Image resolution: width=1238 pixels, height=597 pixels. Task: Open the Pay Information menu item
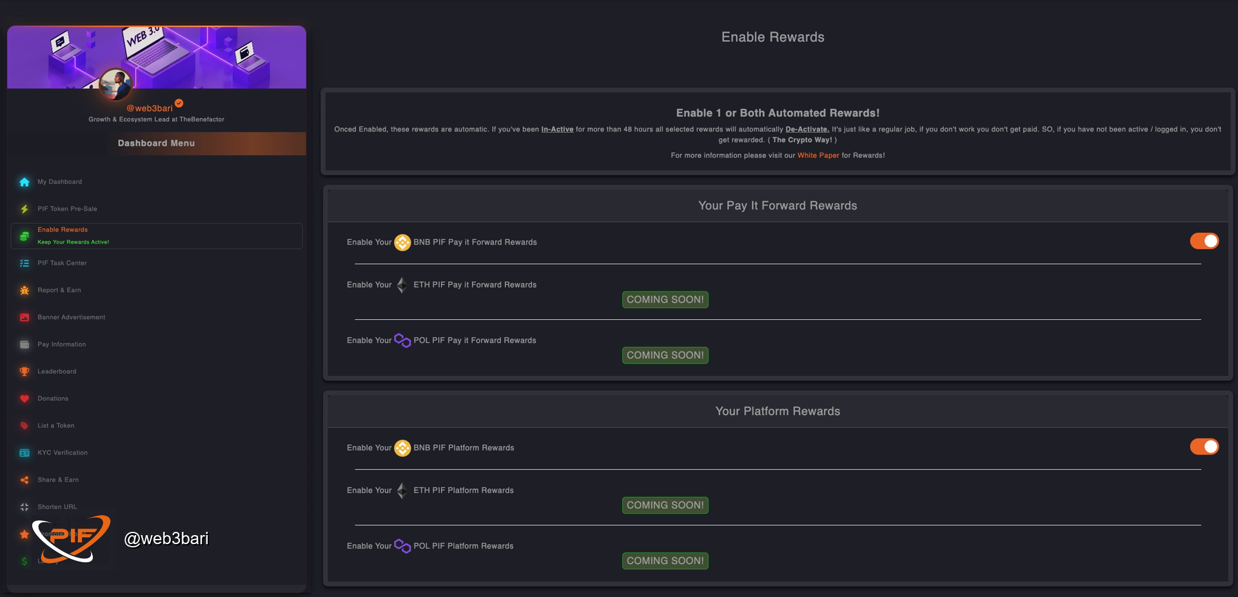[x=61, y=344]
